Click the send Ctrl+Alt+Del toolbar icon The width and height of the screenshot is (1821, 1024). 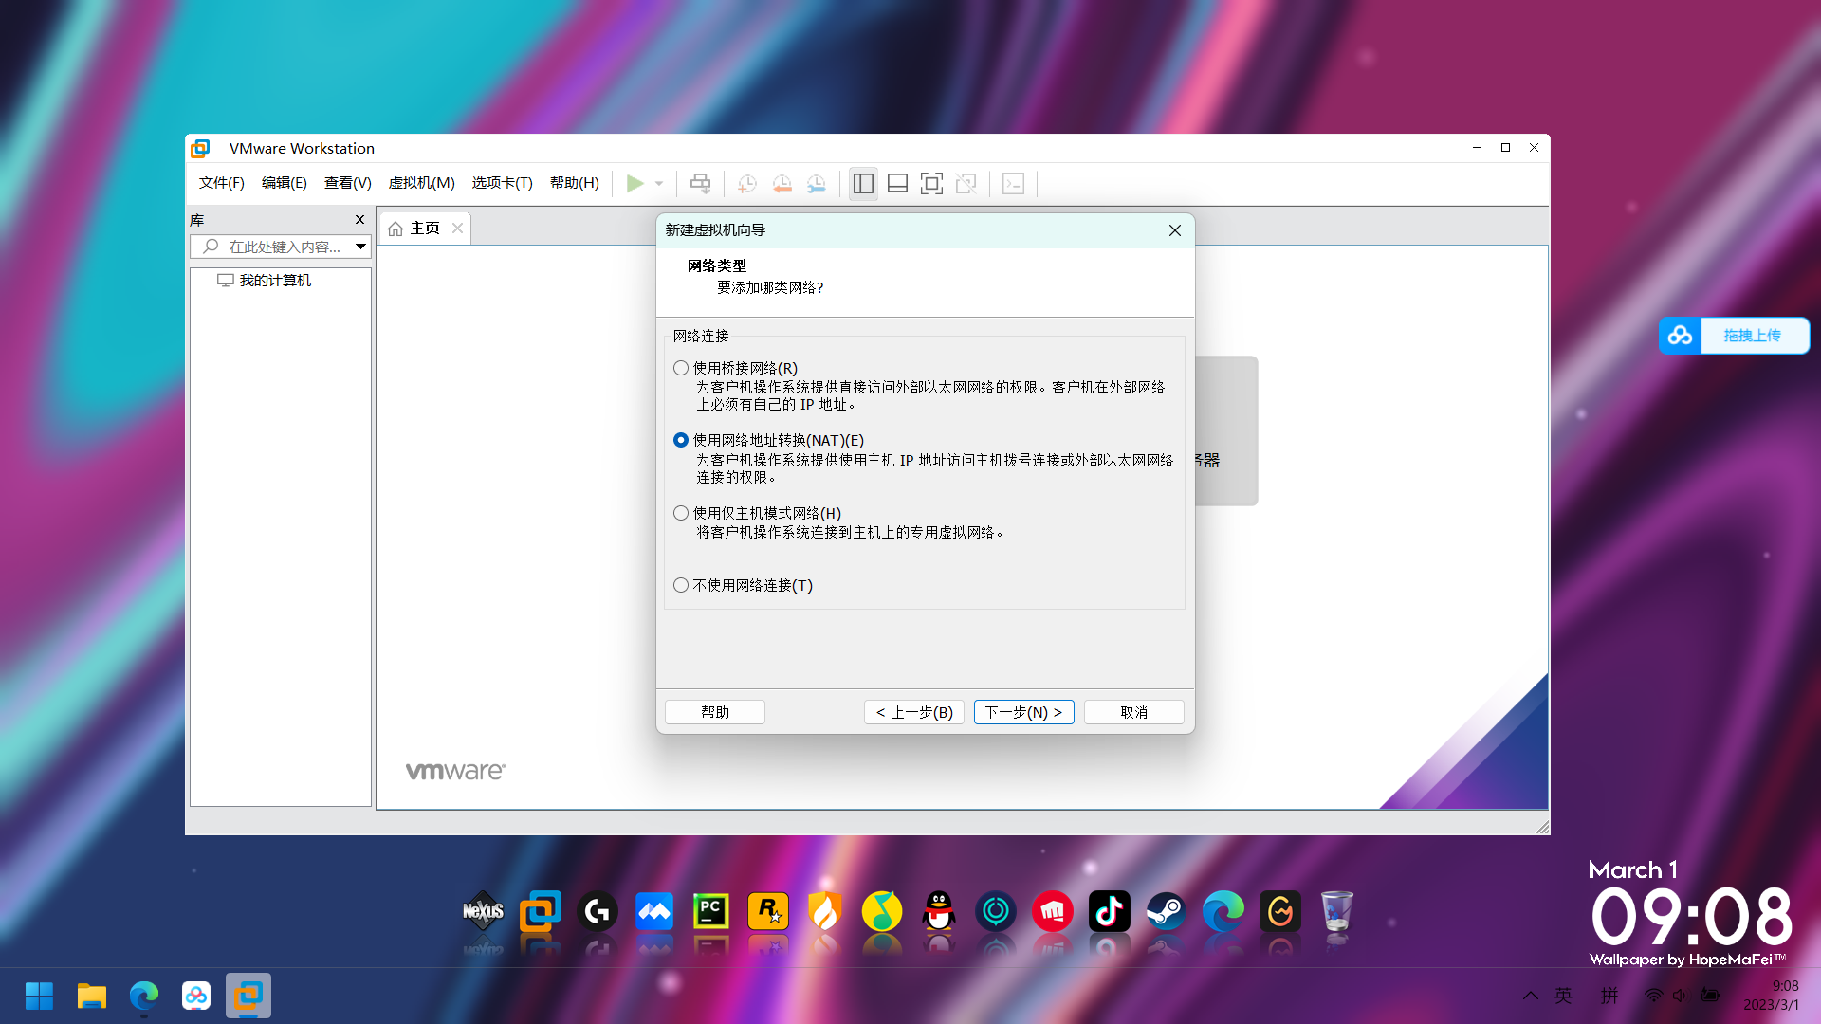click(700, 184)
